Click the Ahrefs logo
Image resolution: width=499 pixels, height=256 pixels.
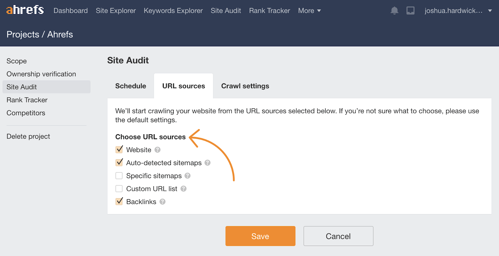25,10
